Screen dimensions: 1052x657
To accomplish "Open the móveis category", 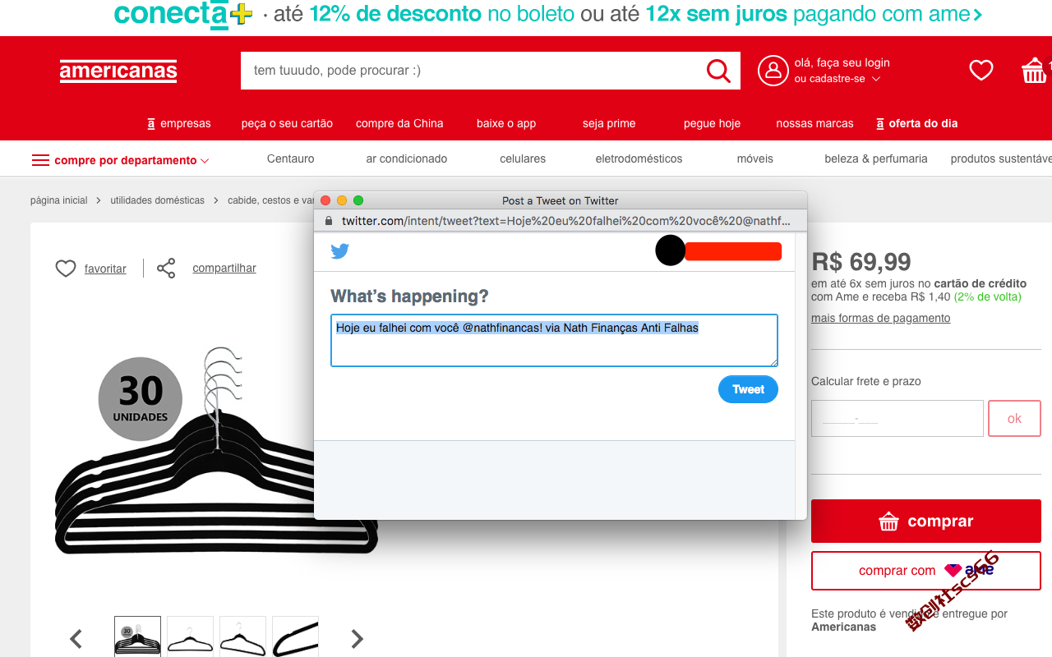I will pos(755,159).
